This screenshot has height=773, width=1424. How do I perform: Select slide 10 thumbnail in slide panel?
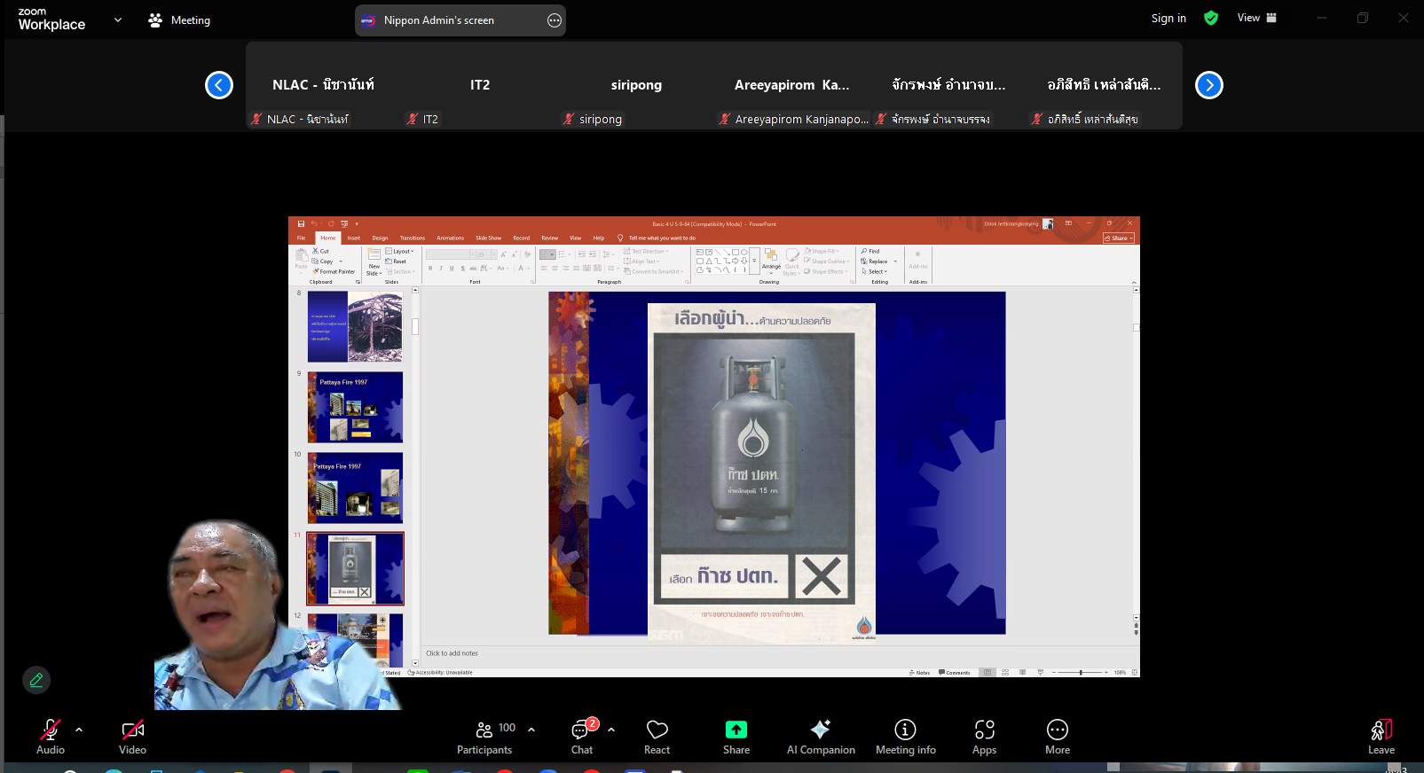click(x=355, y=488)
